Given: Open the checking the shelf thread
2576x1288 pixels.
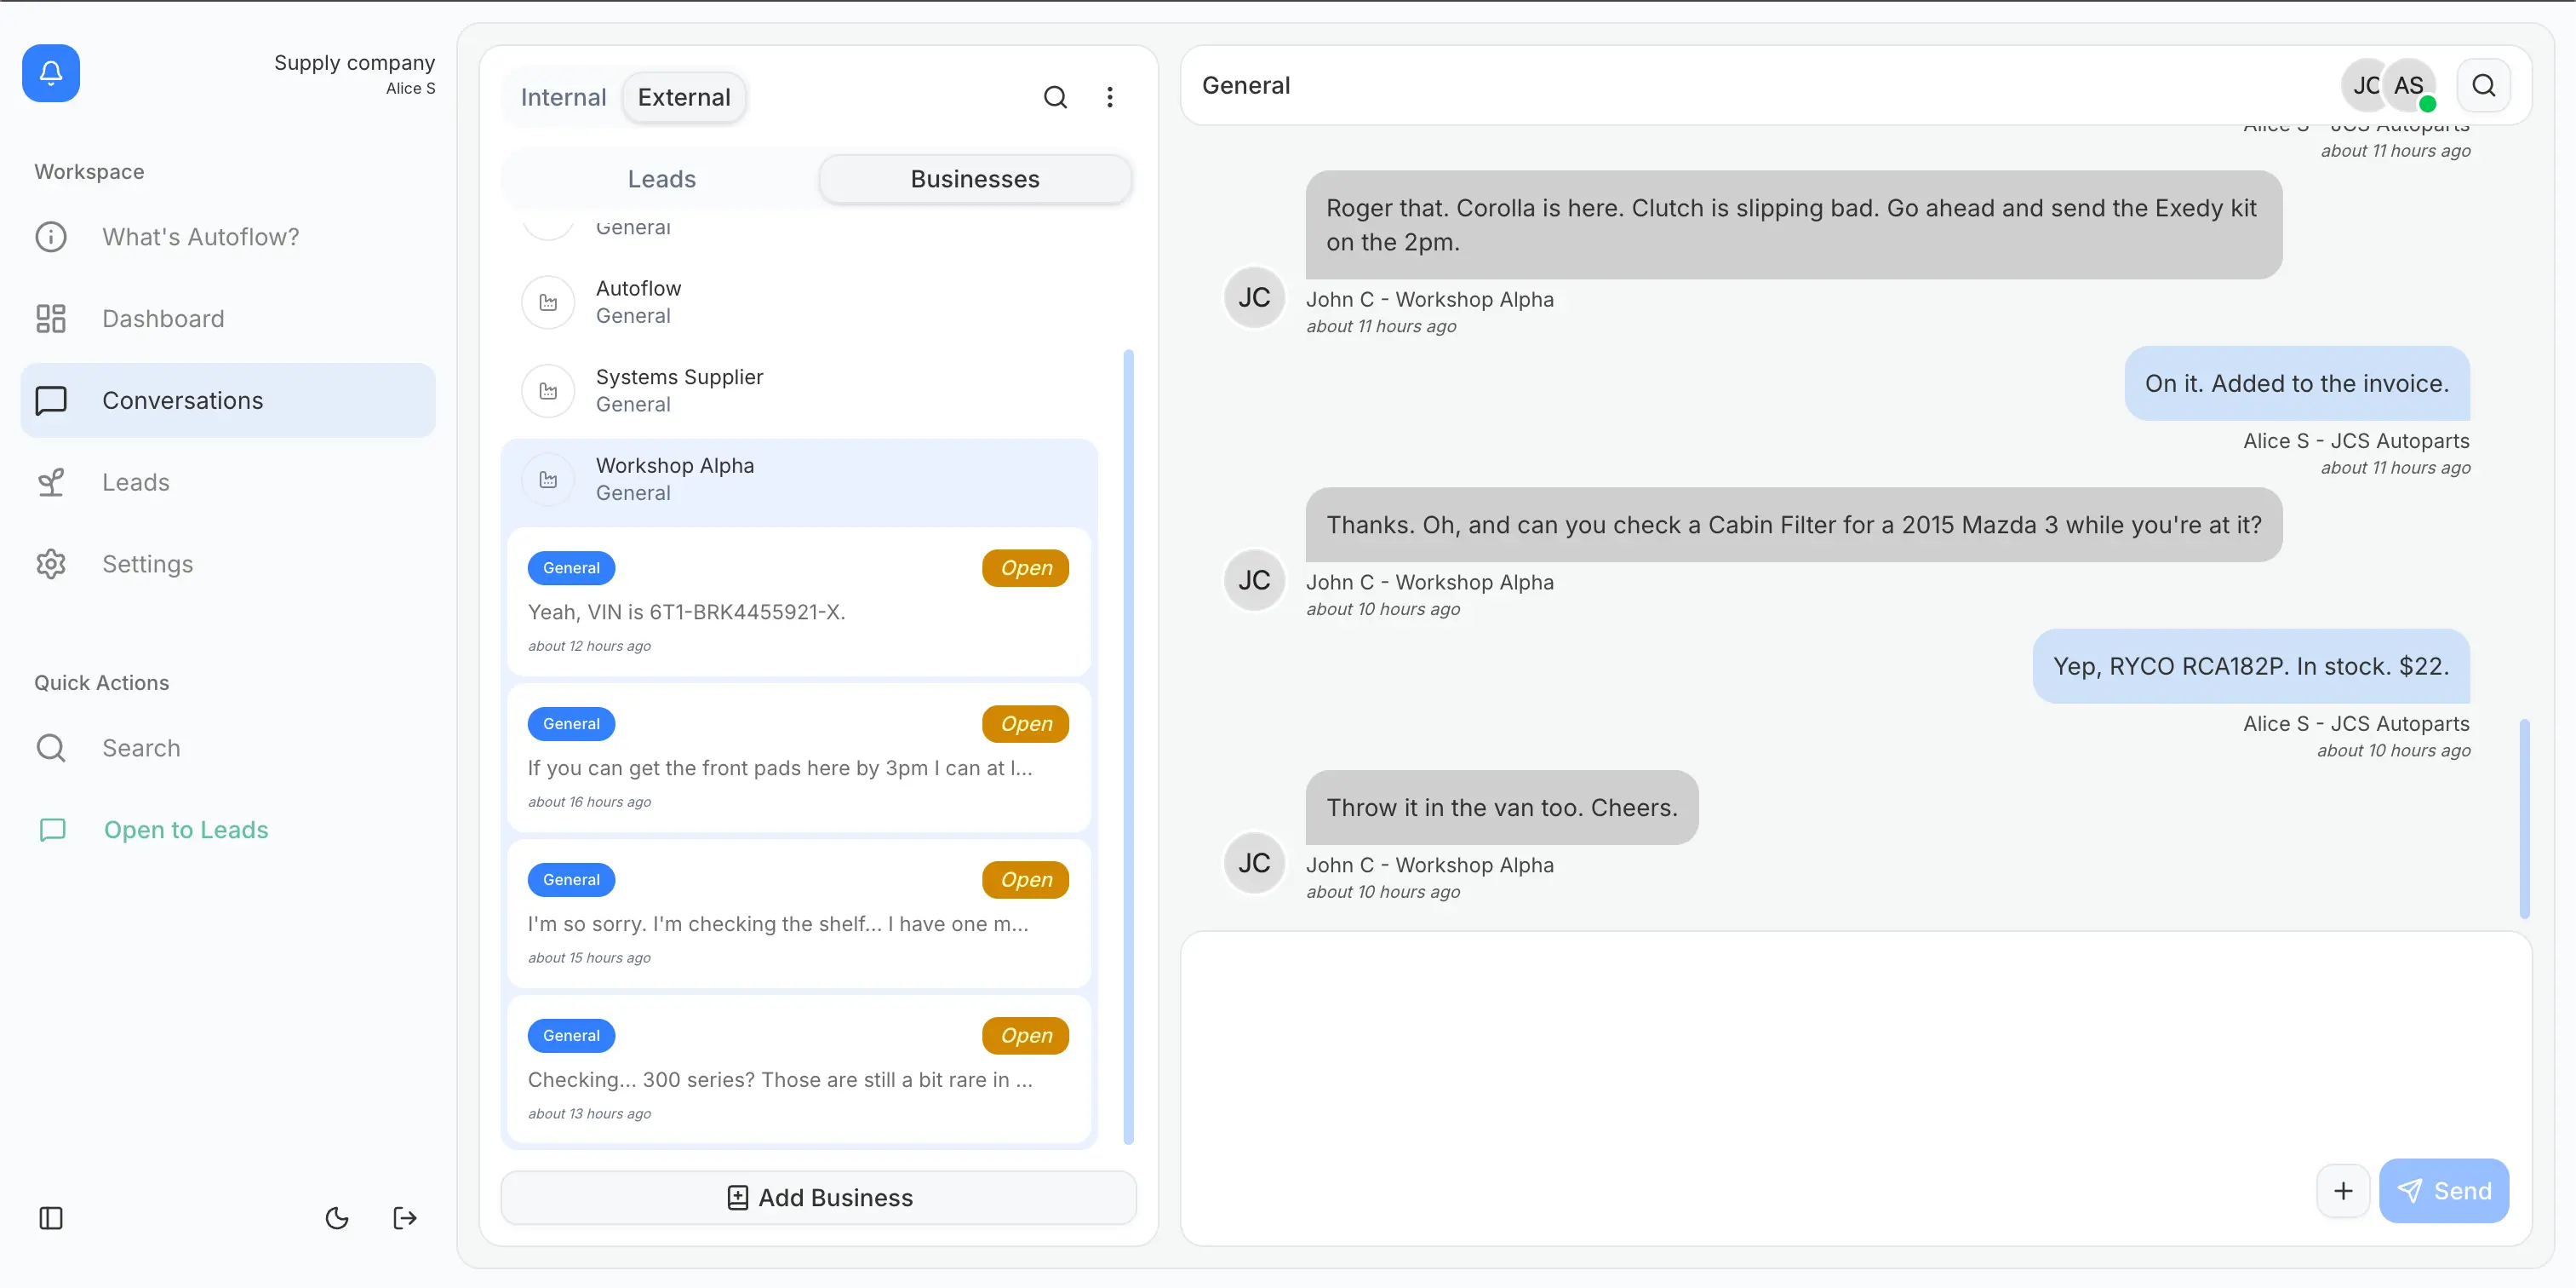Looking at the screenshot, I should coord(798,915).
